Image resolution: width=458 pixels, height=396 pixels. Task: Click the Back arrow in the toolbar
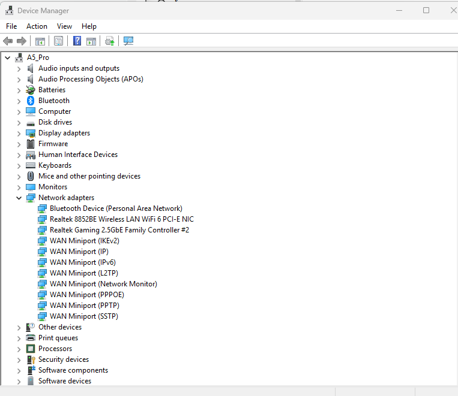(8, 41)
